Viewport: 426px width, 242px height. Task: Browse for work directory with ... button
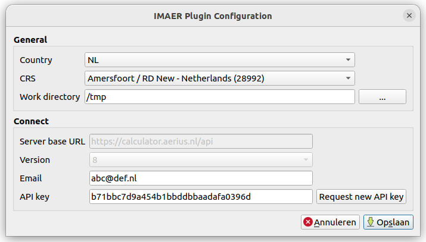(x=383, y=97)
